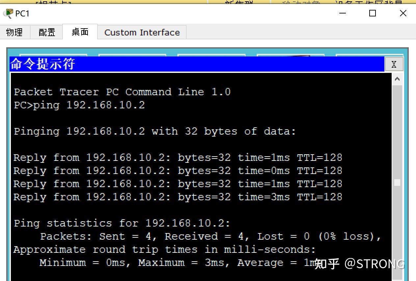Close the 命令提示符 window with X

pyautogui.click(x=394, y=64)
